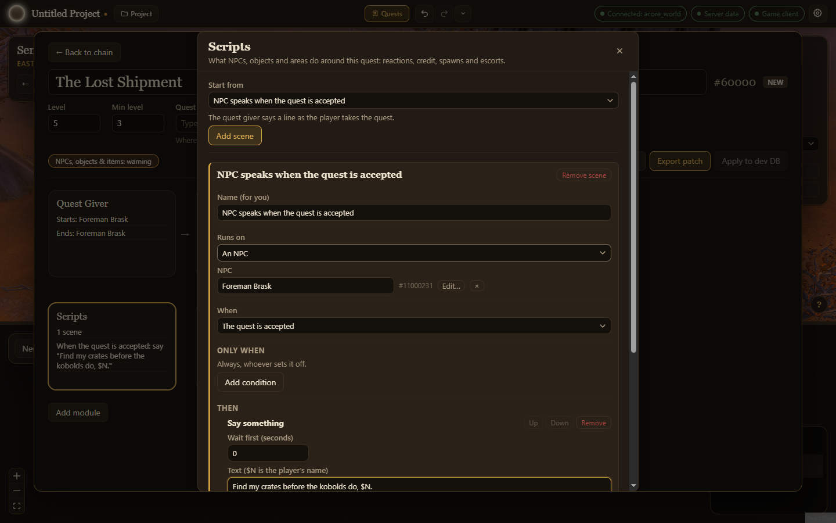Click the Level field showing 5
The image size is (836, 523).
pos(74,123)
